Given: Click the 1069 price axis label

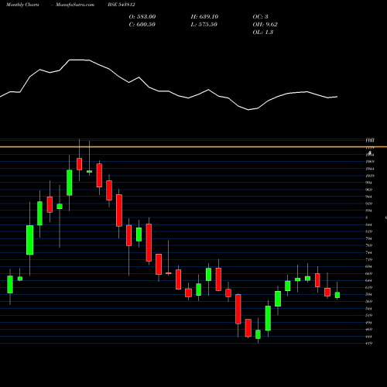Looking at the screenshot, I should tap(370, 162).
